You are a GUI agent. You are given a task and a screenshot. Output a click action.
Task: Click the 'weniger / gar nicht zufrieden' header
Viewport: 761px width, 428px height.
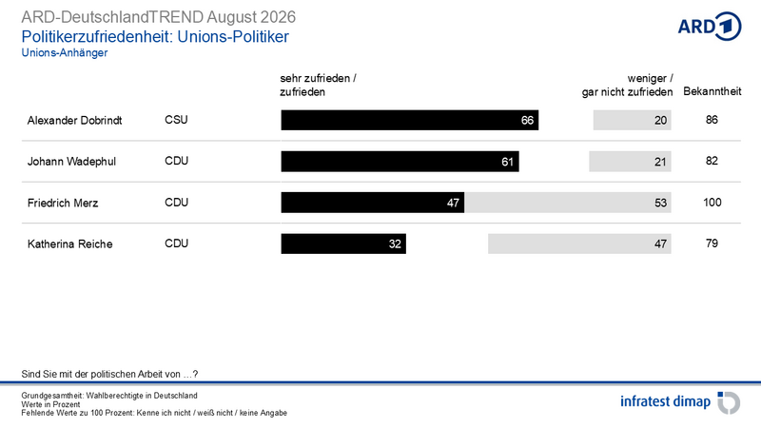coord(627,86)
